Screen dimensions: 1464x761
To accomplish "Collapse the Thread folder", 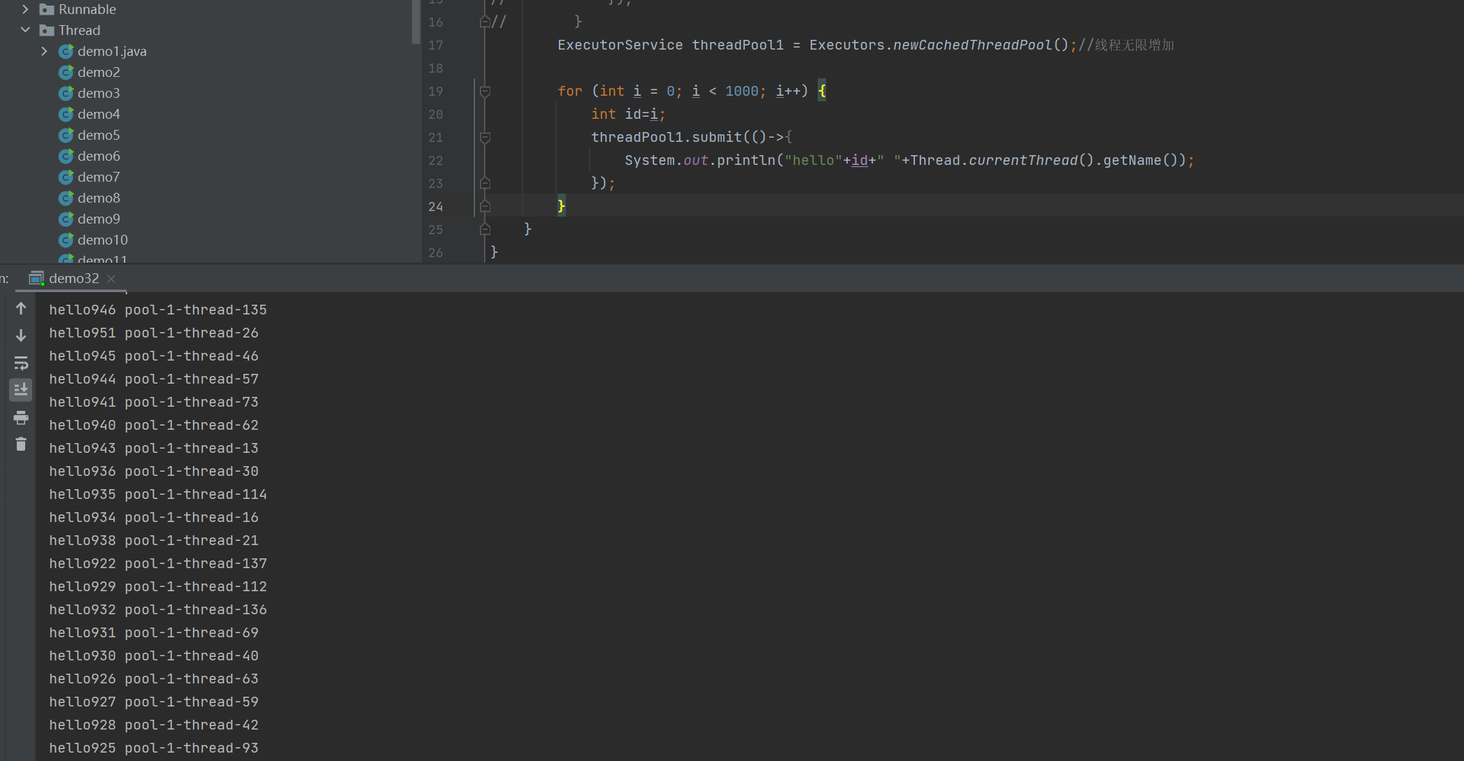I will click(x=25, y=30).
